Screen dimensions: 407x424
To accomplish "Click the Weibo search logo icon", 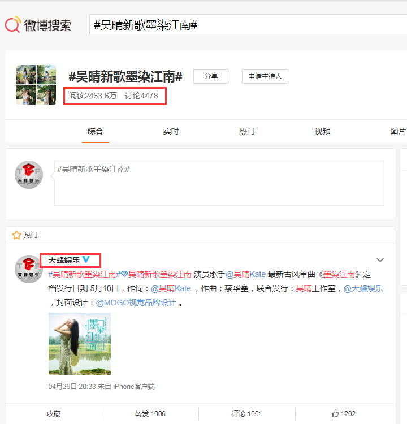I will point(14,25).
